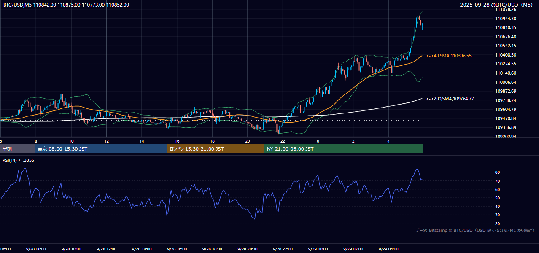Image resolution: width=539 pixels, height=253 pixels.
Task: Select the ロンドン 15:30-21:00 JST session band
Action: (216, 149)
